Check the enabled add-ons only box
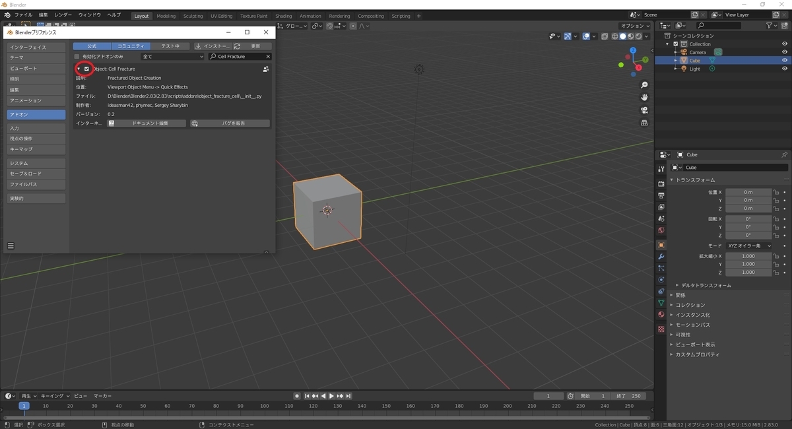This screenshot has width=792, height=429. tap(77, 57)
